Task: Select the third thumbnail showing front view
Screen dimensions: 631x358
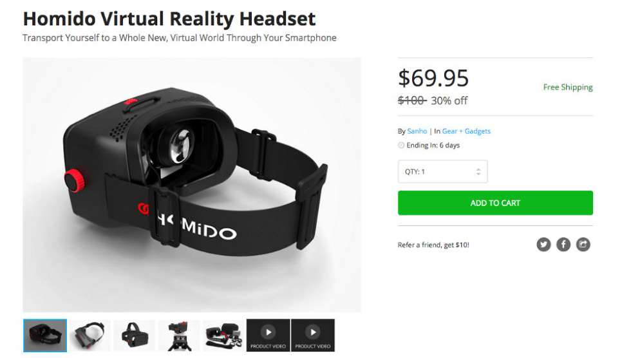Action: tap(135, 335)
